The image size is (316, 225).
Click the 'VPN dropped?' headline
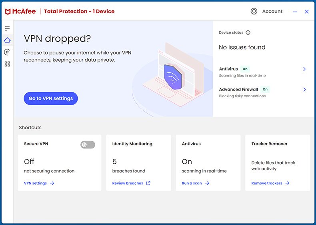[x=57, y=38]
